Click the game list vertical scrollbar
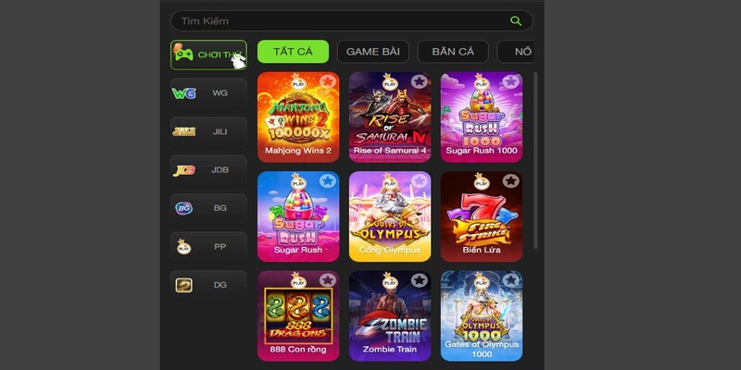741x370 pixels. [535, 160]
